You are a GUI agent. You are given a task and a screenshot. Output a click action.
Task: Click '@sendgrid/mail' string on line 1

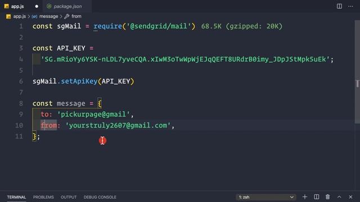159,26
